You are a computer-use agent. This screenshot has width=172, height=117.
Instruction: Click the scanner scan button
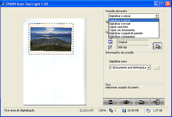click(x=141, y=102)
